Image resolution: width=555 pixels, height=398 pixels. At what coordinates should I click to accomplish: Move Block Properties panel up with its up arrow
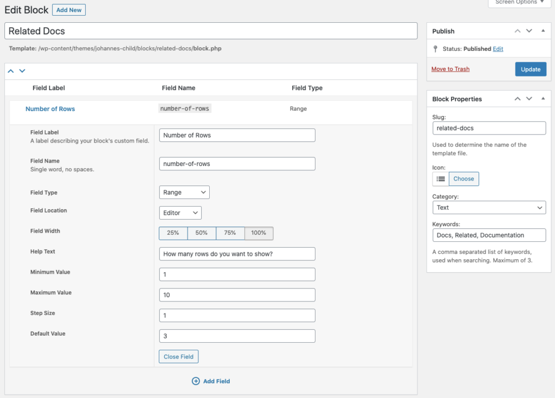tap(518, 99)
